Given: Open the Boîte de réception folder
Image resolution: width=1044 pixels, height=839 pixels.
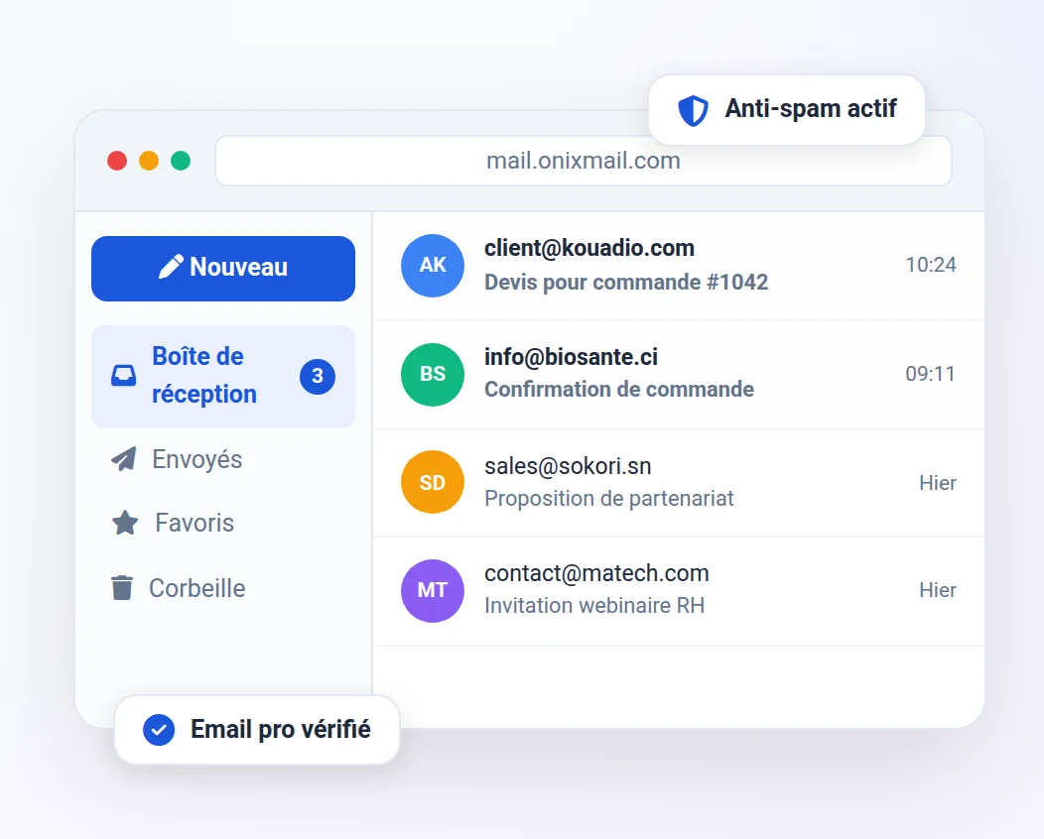Looking at the screenshot, I should coord(223,376).
